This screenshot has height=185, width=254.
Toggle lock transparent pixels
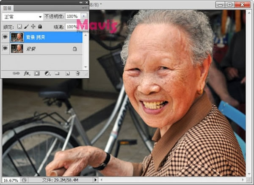pyautogui.click(x=19, y=27)
